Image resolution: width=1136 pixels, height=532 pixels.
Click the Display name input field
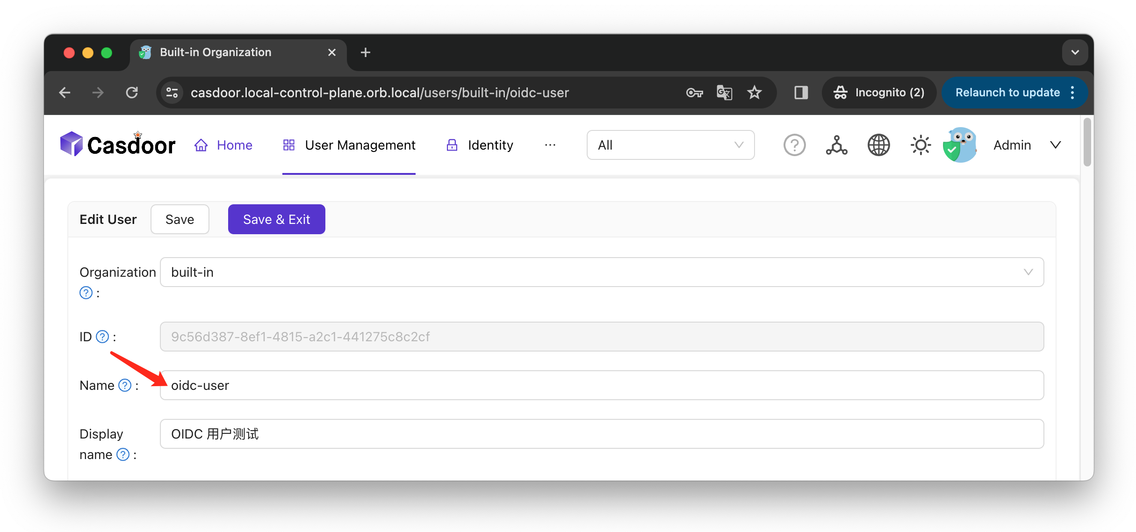602,434
